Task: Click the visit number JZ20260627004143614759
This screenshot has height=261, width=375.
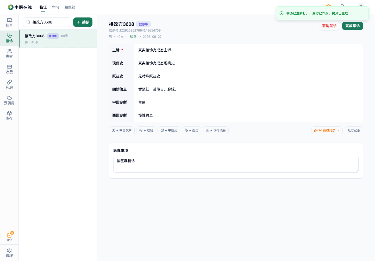Action: pyautogui.click(x=140, y=31)
